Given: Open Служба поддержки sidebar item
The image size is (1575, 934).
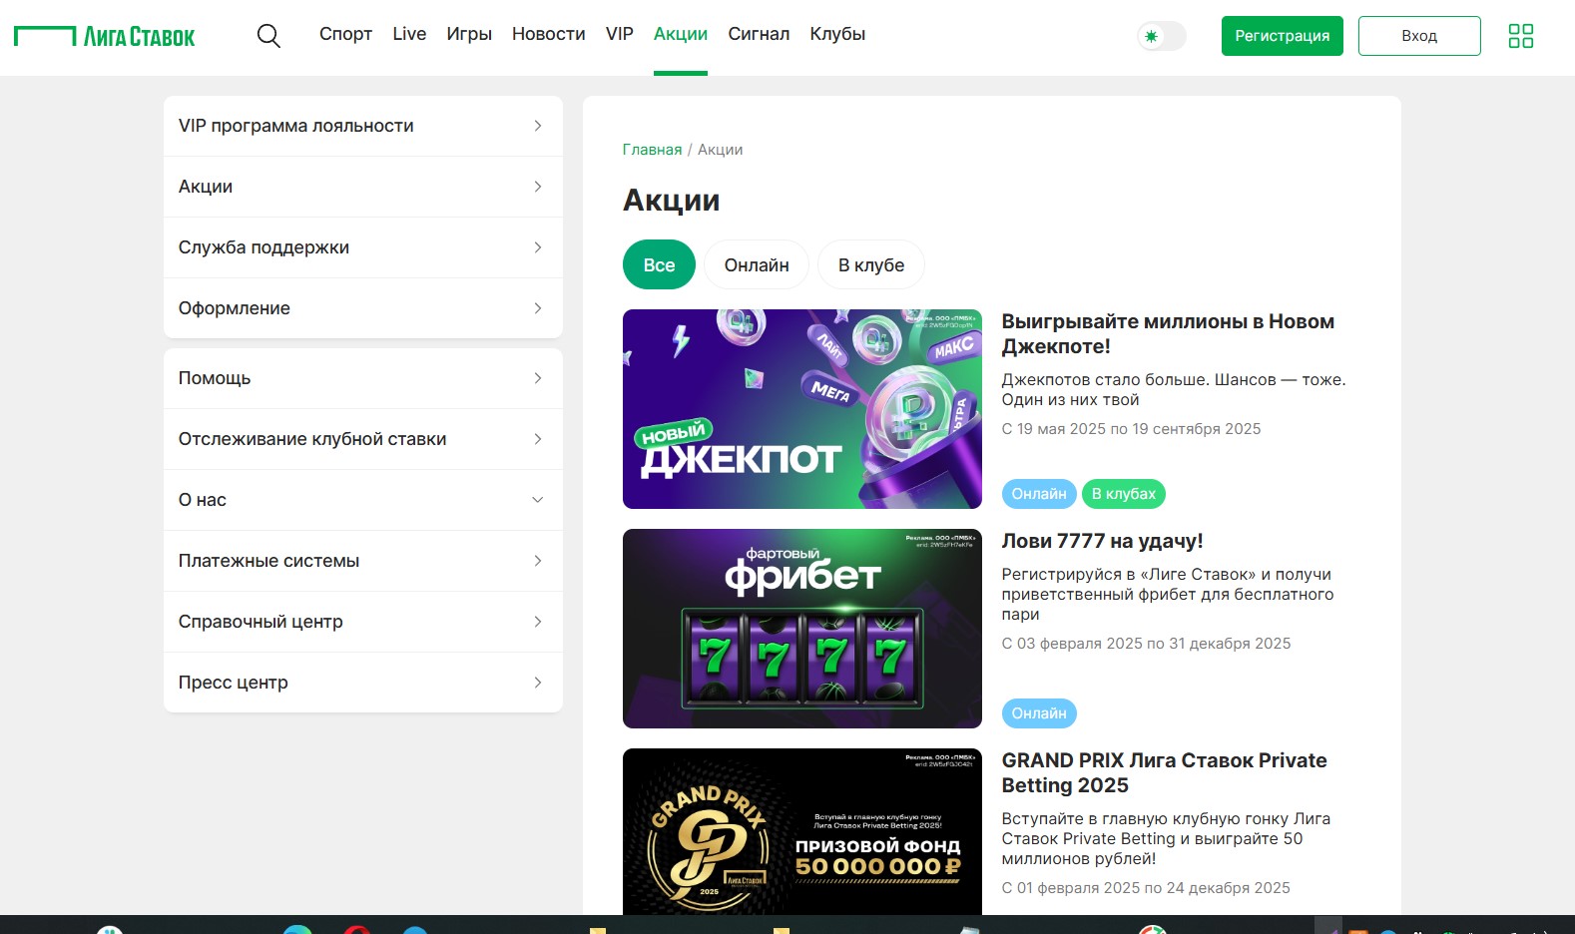Looking at the screenshot, I should point(363,247).
